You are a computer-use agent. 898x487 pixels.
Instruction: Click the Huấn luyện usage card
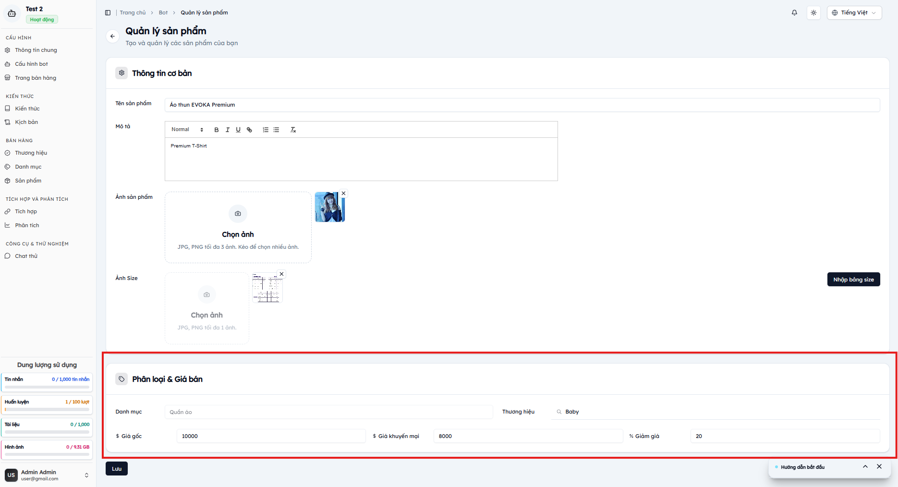[x=47, y=405]
